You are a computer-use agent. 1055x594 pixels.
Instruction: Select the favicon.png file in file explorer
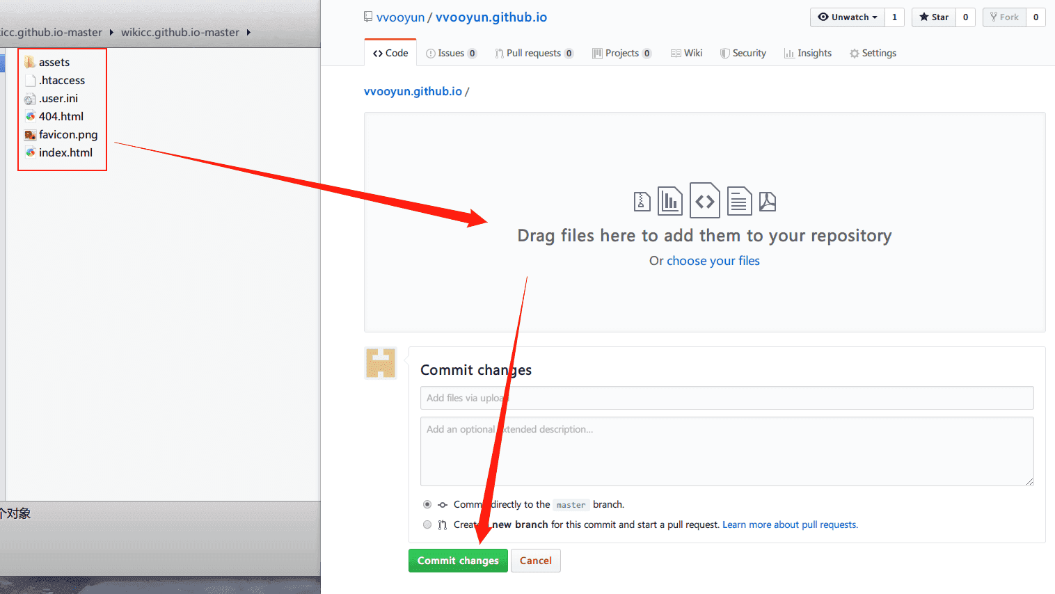point(61,135)
